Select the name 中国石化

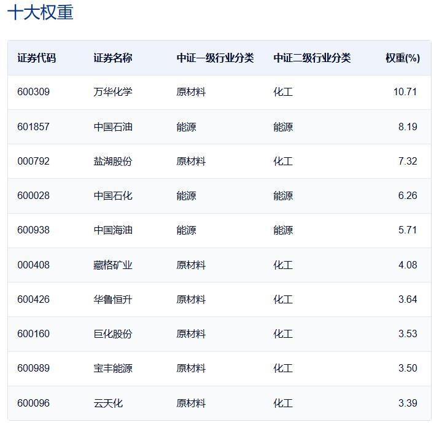[113, 195]
